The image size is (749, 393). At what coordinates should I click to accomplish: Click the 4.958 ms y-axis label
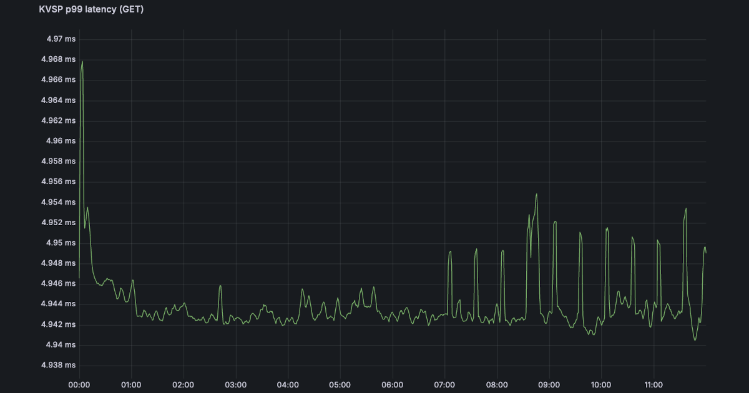tap(59, 161)
